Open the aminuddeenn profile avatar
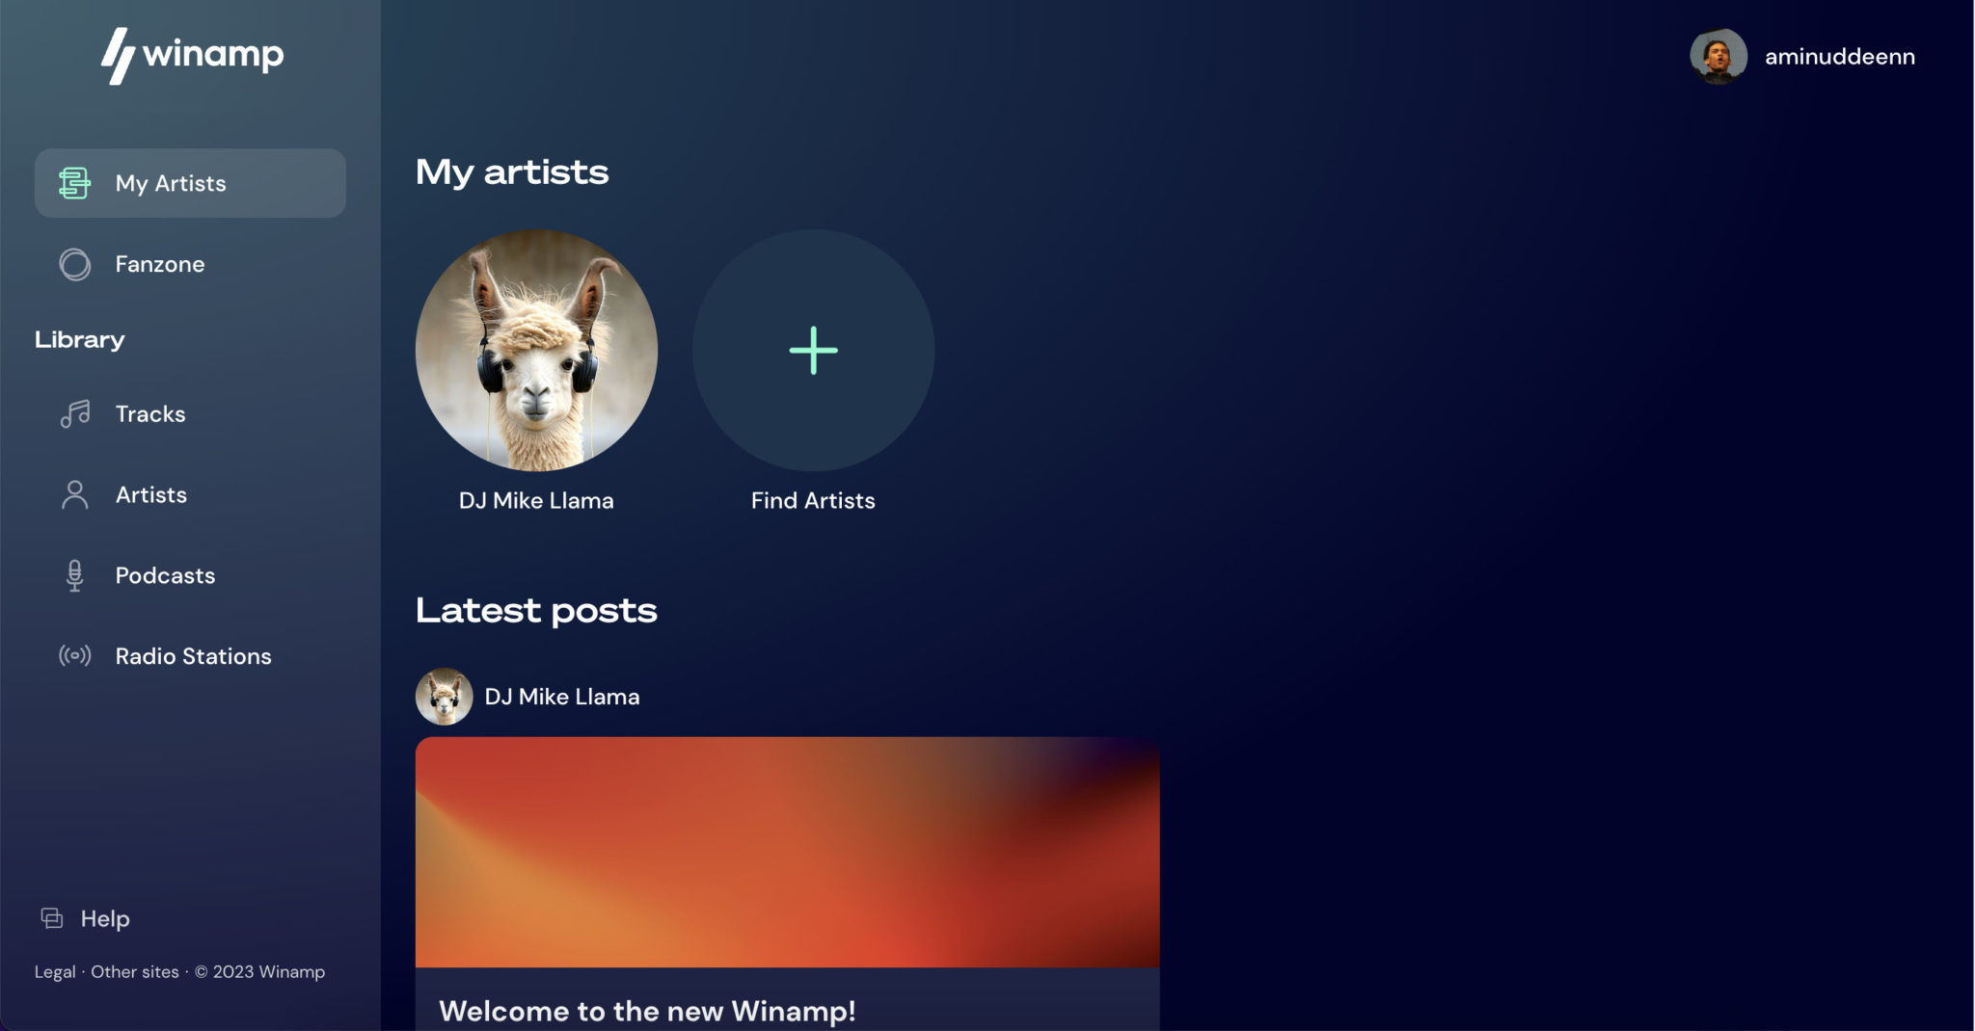This screenshot has height=1031, width=1975. 1718,56
